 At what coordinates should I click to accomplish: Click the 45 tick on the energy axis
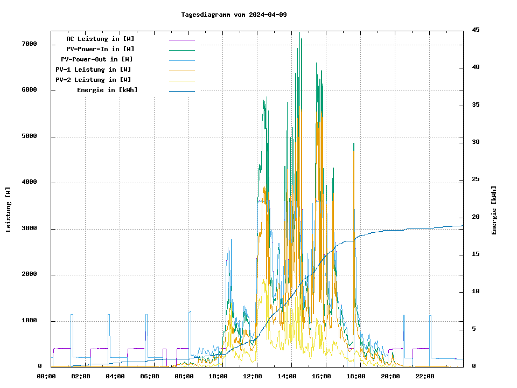click(476, 30)
